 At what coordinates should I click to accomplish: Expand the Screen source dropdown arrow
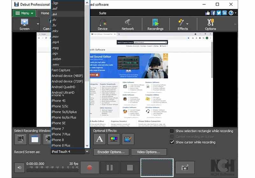coord(38,24)
